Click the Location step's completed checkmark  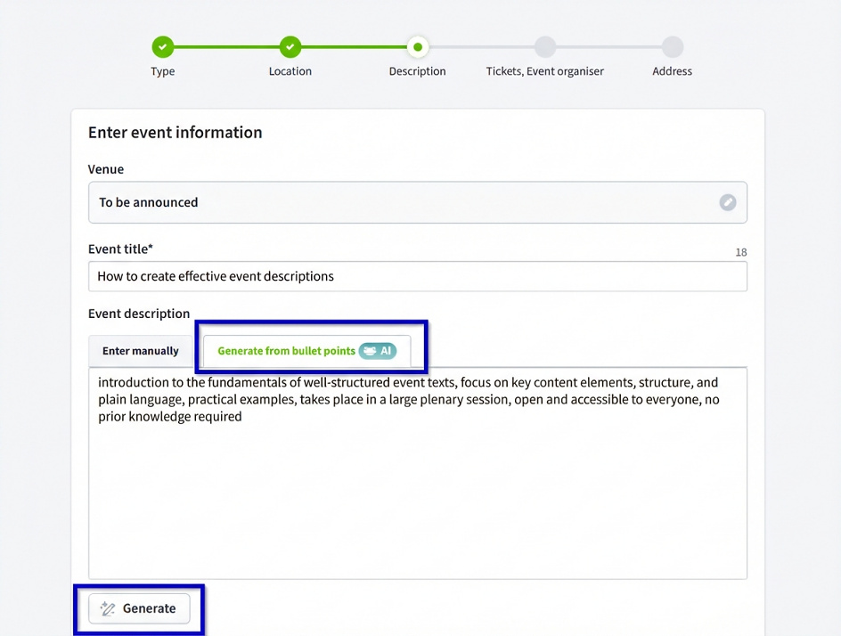pyautogui.click(x=290, y=46)
